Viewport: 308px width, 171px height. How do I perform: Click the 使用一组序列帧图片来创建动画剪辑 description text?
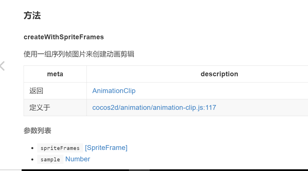click(79, 54)
